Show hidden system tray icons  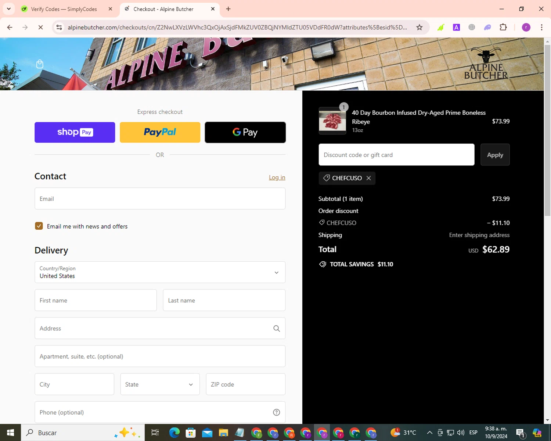[x=429, y=433]
